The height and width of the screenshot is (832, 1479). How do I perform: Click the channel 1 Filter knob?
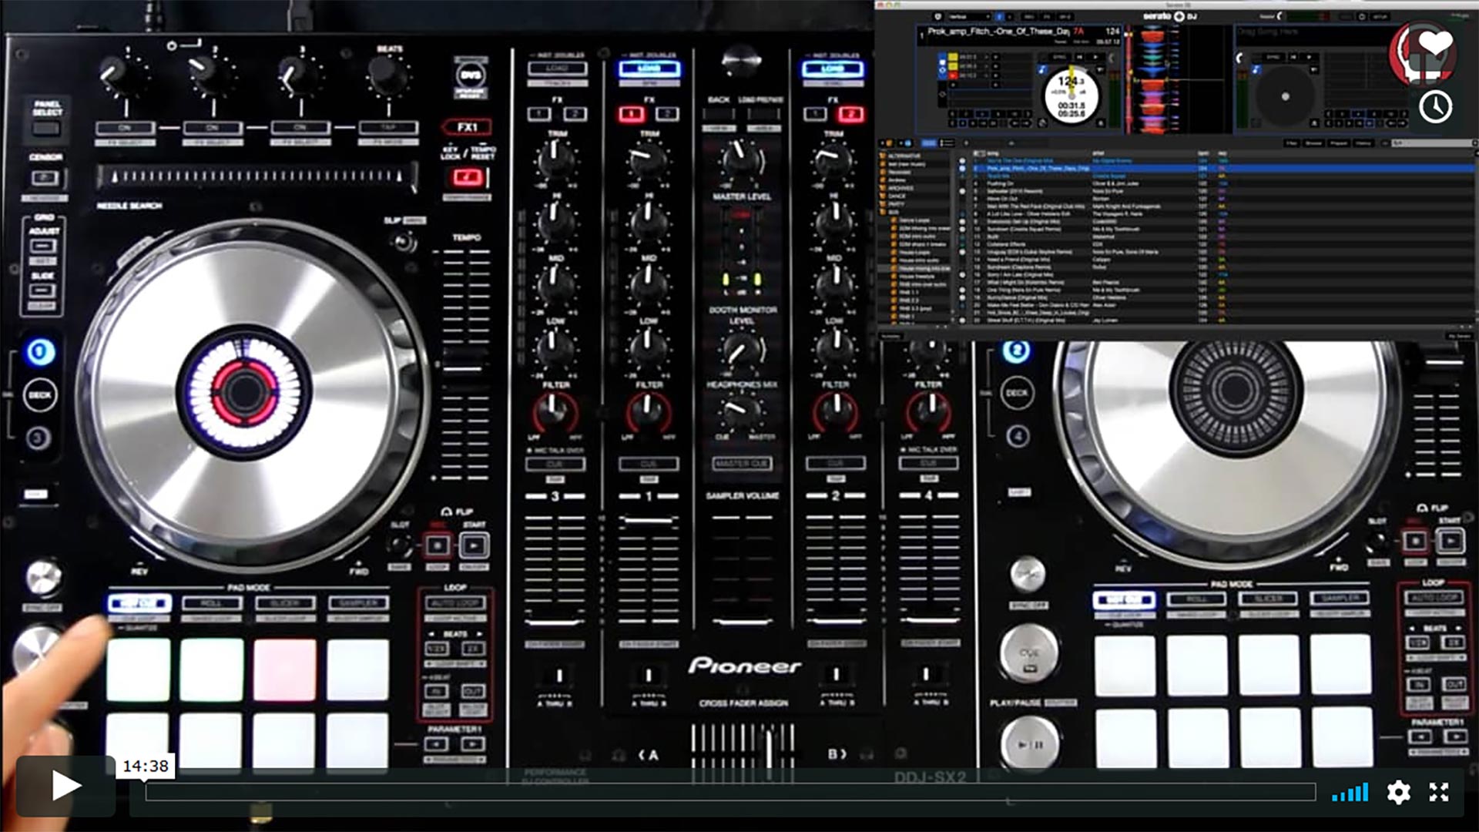pyautogui.click(x=647, y=411)
